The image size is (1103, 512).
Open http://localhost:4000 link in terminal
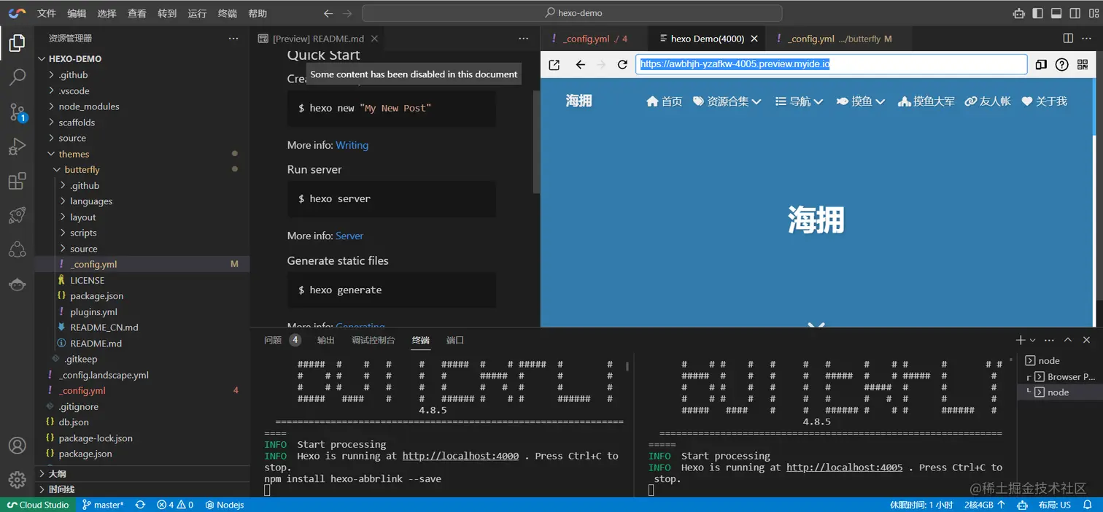[460, 456]
